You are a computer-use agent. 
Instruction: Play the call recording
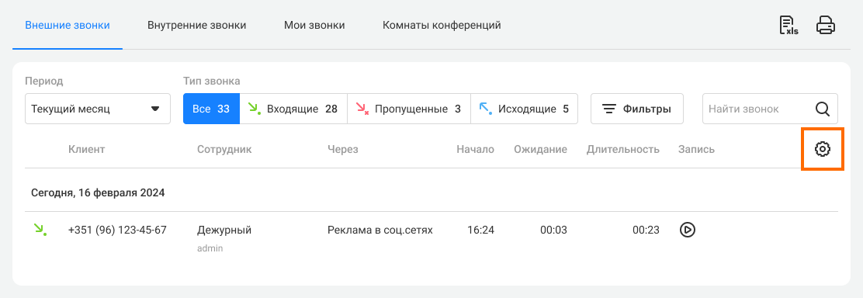(x=687, y=230)
